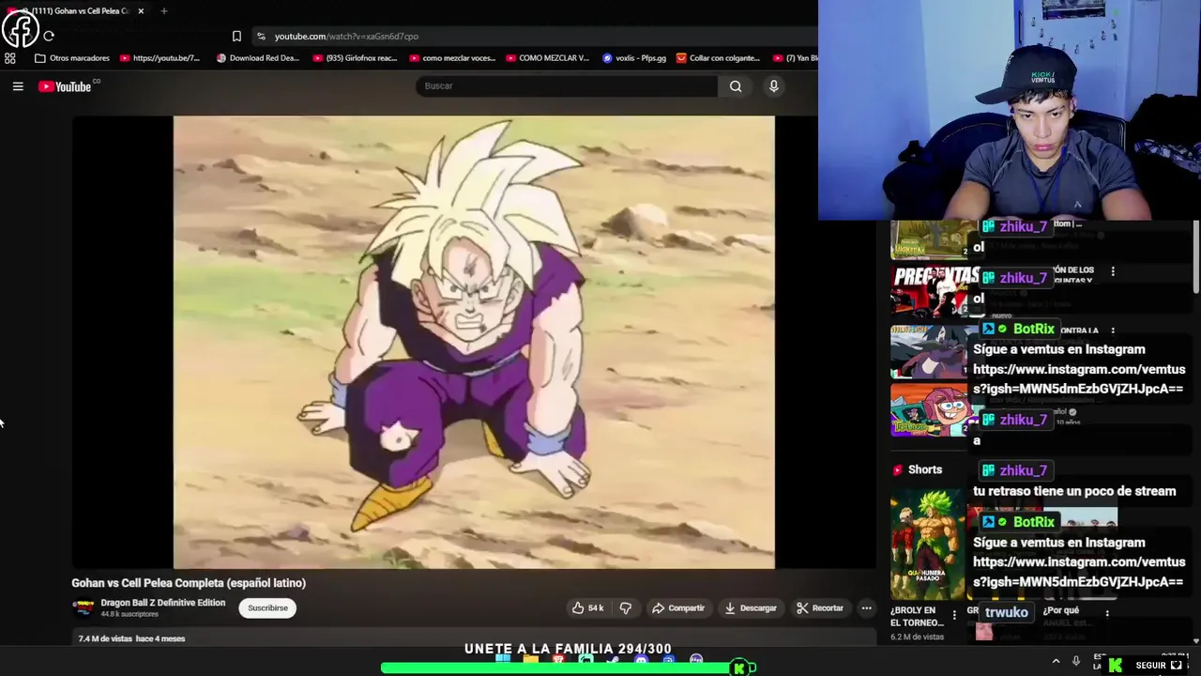The image size is (1201, 676).
Task: Activate voice search microphone icon
Action: coord(773,86)
